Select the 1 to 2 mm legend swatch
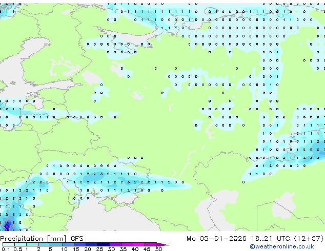 click(x=32, y=244)
